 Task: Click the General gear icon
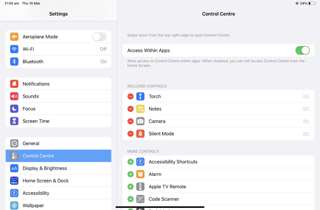coord(14,143)
